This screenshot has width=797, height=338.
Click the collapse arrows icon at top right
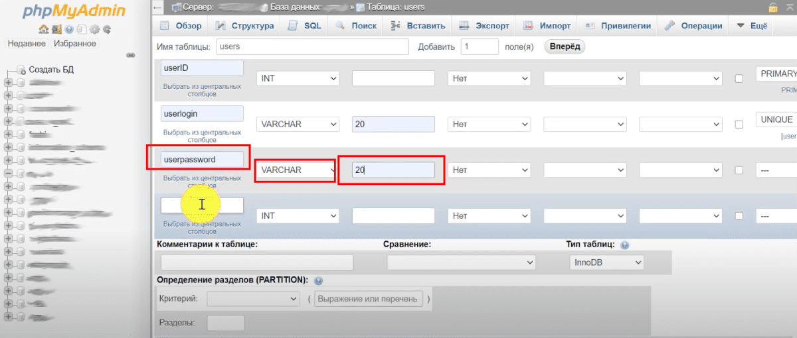[790, 7]
